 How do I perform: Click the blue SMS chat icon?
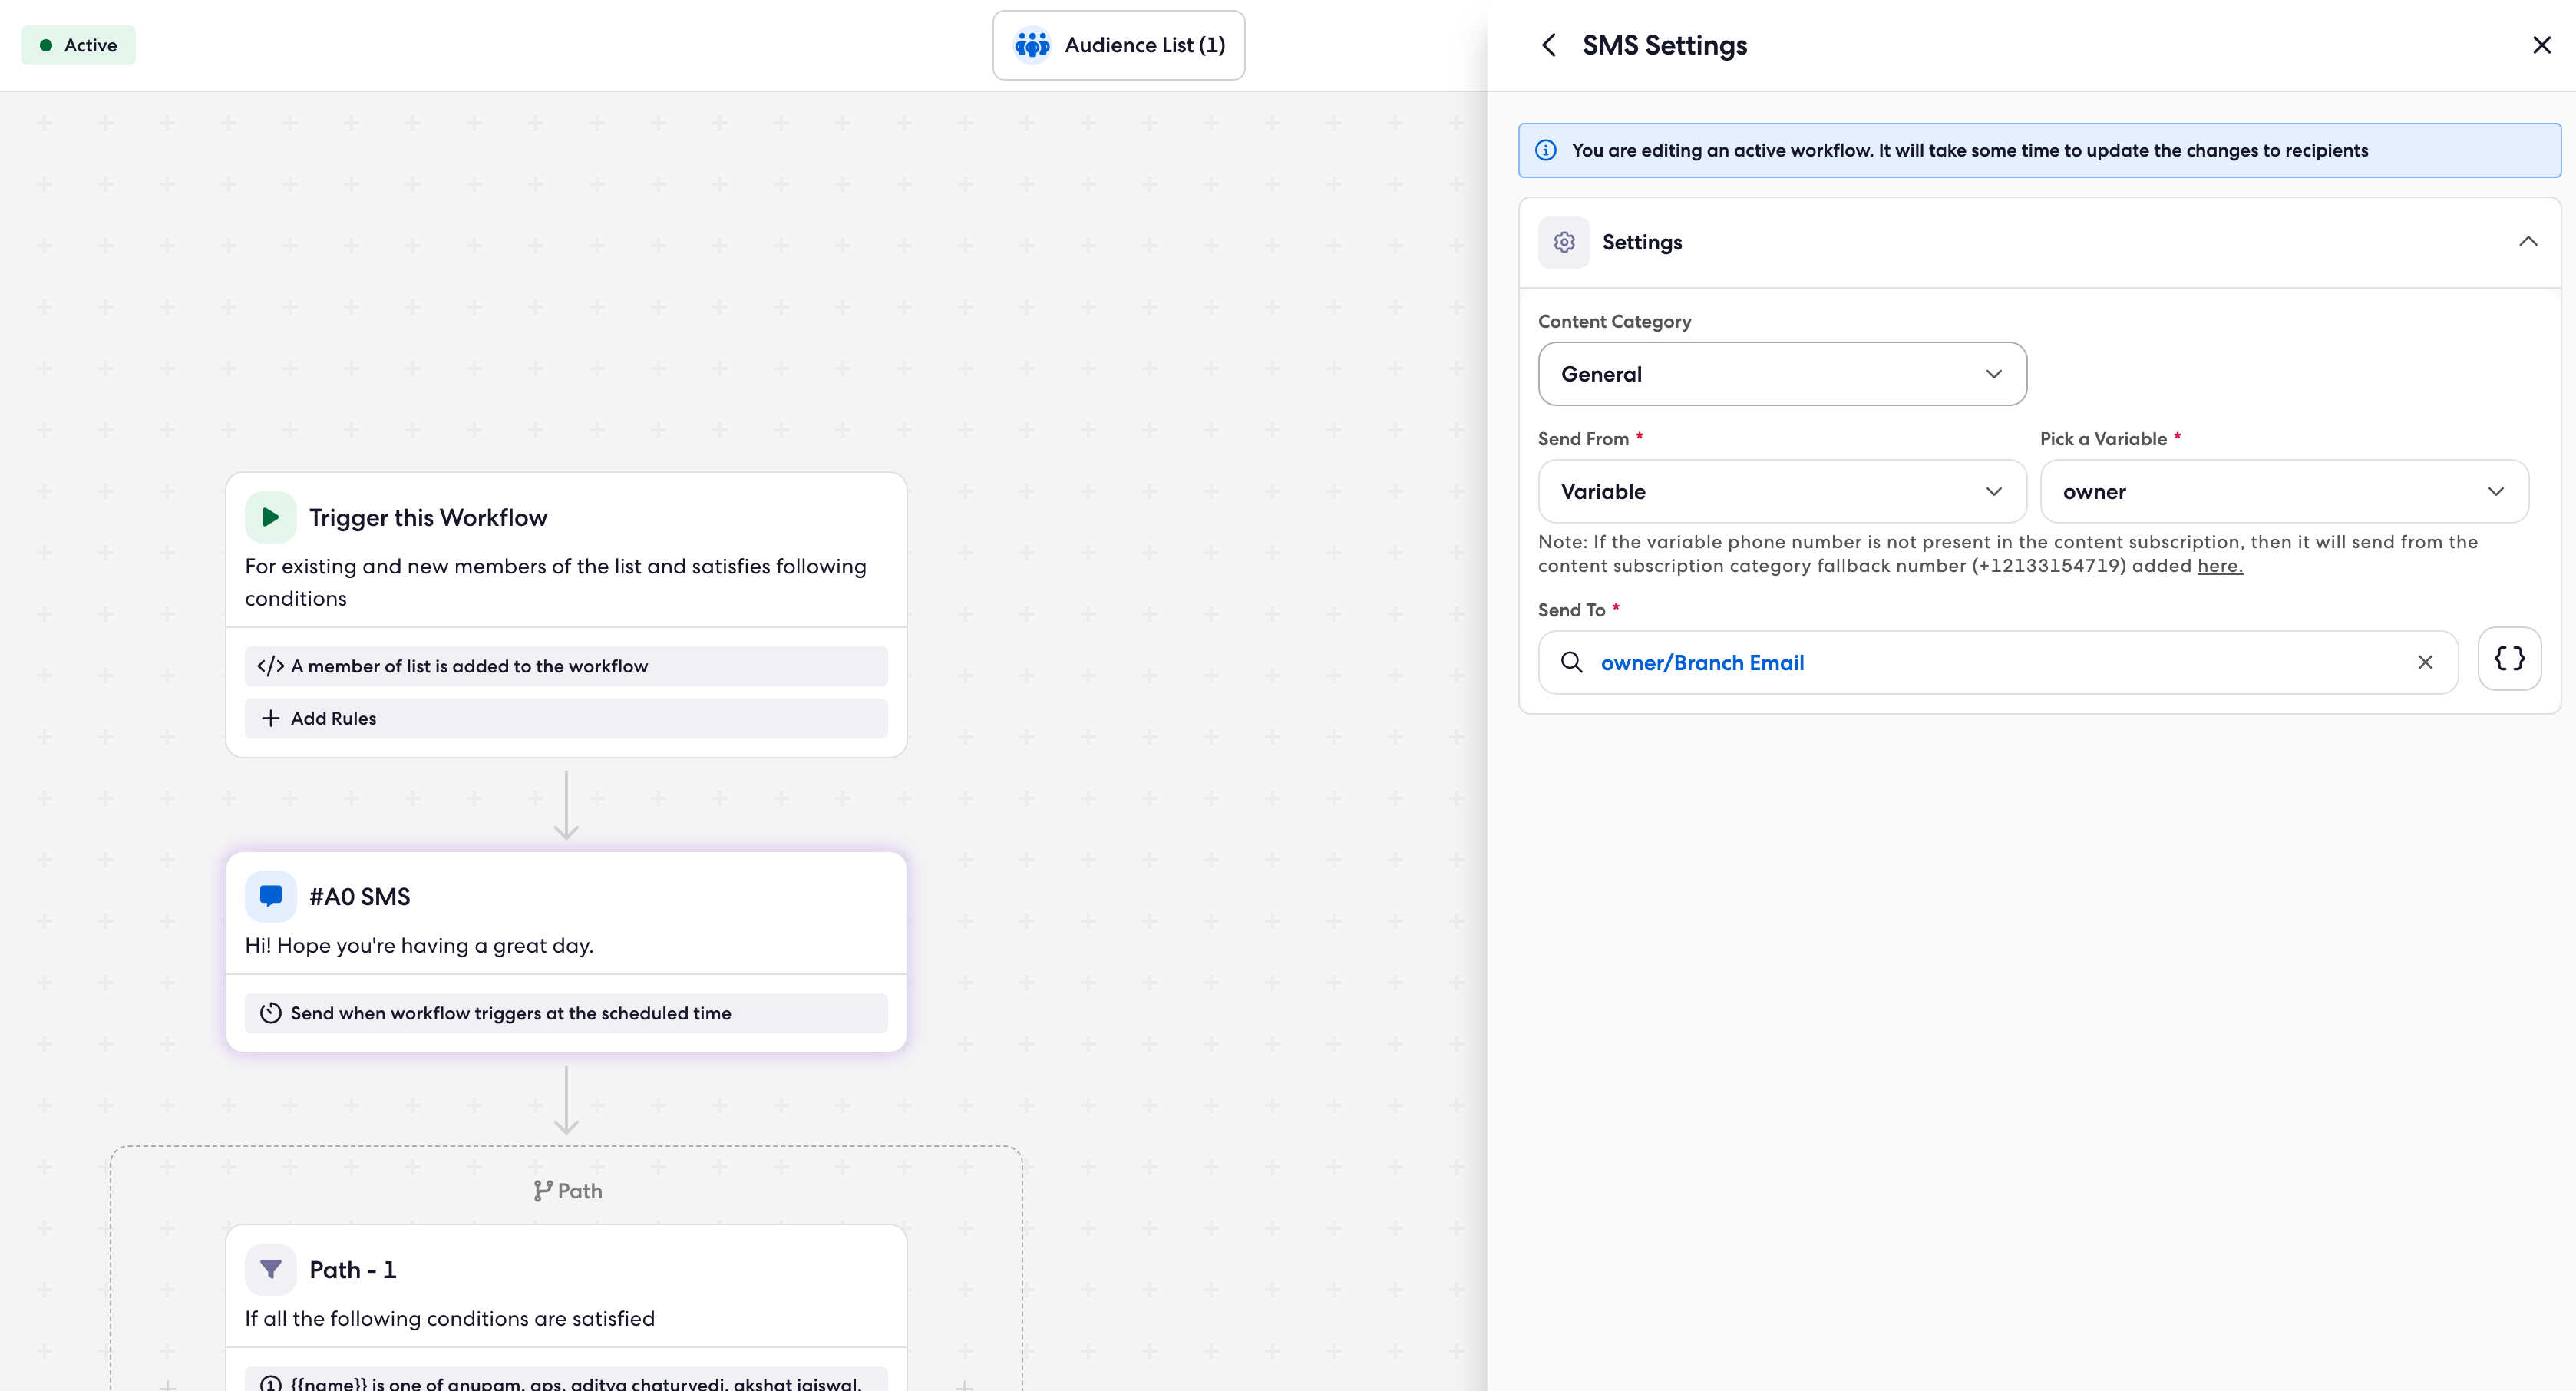pyautogui.click(x=270, y=896)
